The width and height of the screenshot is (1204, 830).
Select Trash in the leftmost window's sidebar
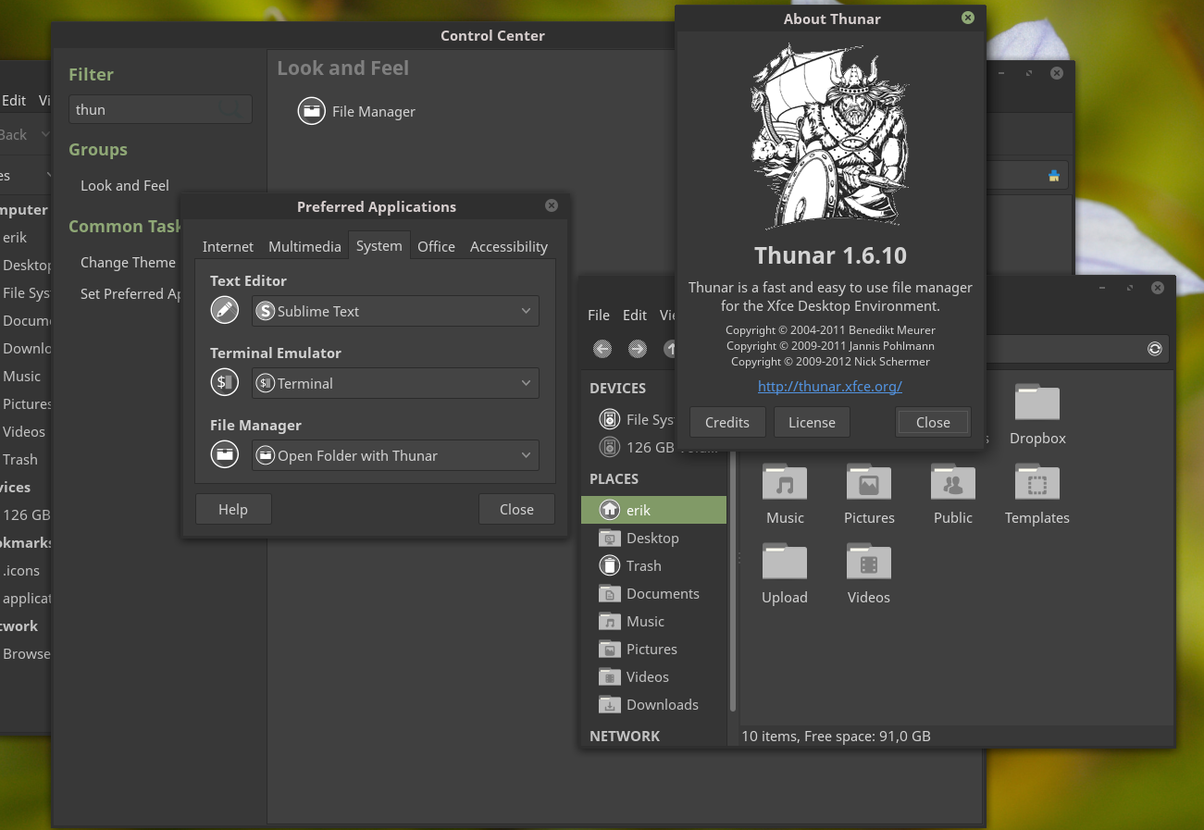[x=19, y=459]
